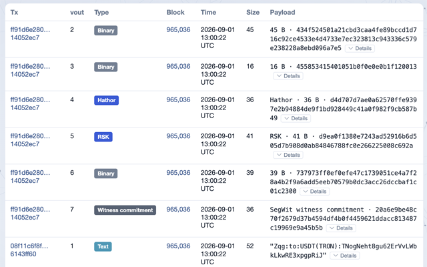Expand Details for the RSK payload
The width and height of the screenshot is (427, 267).
(288, 155)
